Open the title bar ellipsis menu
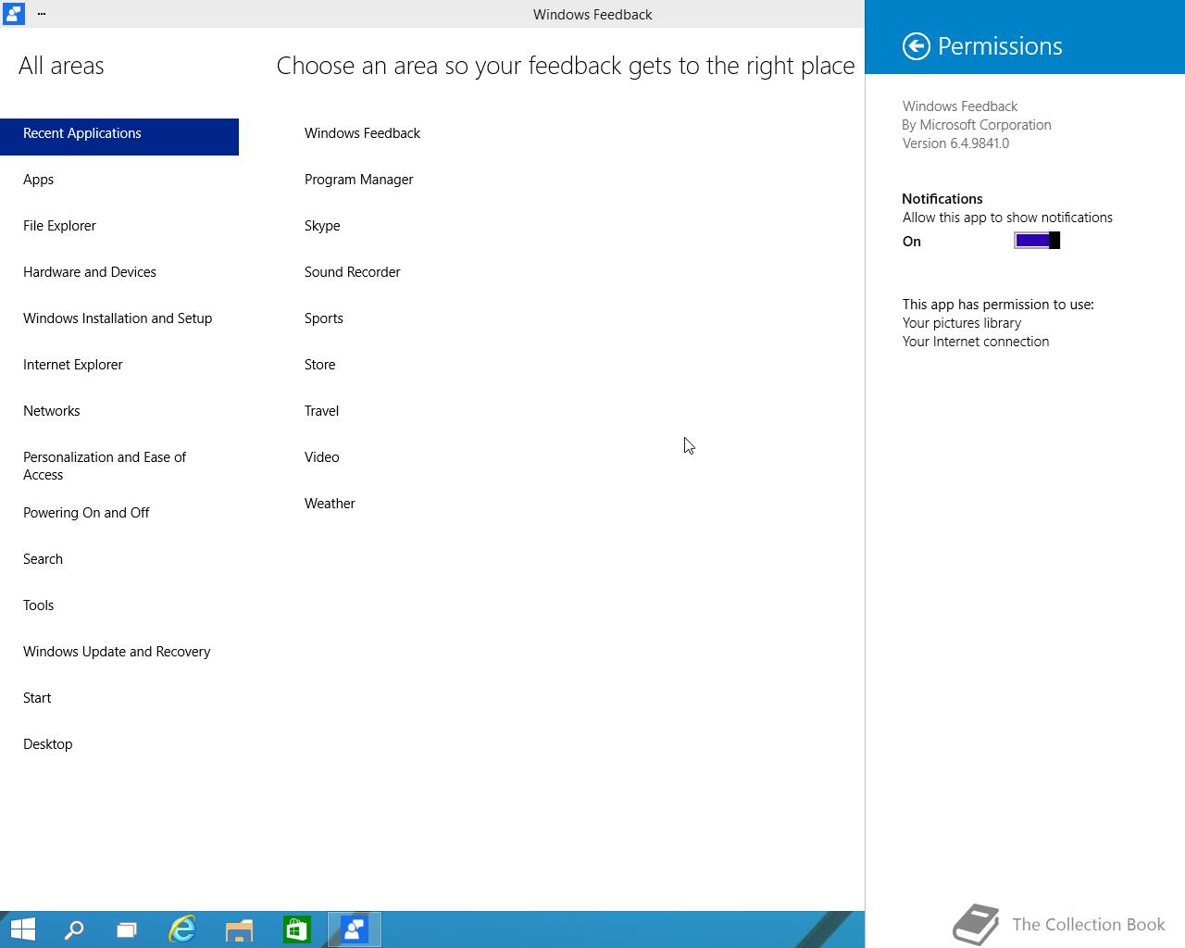The image size is (1185, 948). (42, 14)
